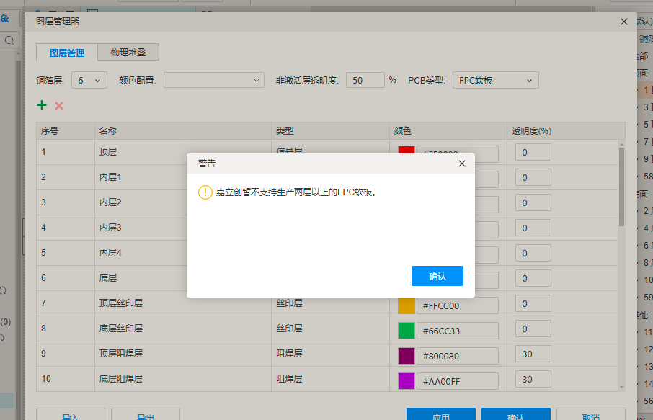Close the 图层管理器 window

pyautogui.click(x=624, y=22)
